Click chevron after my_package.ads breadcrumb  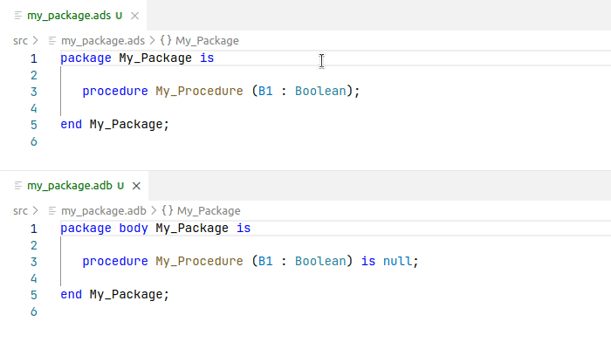(153, 40)
